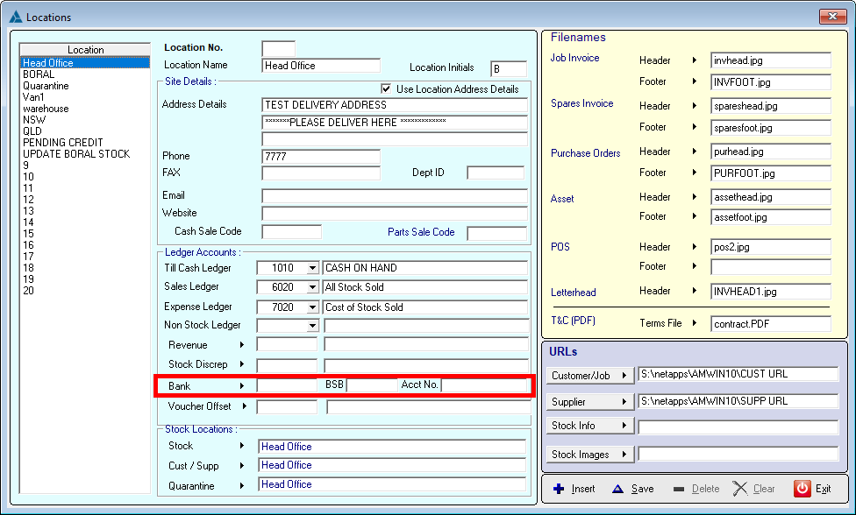
Task: Open the Expense Ledger dropdown
Action: point(312,307)
